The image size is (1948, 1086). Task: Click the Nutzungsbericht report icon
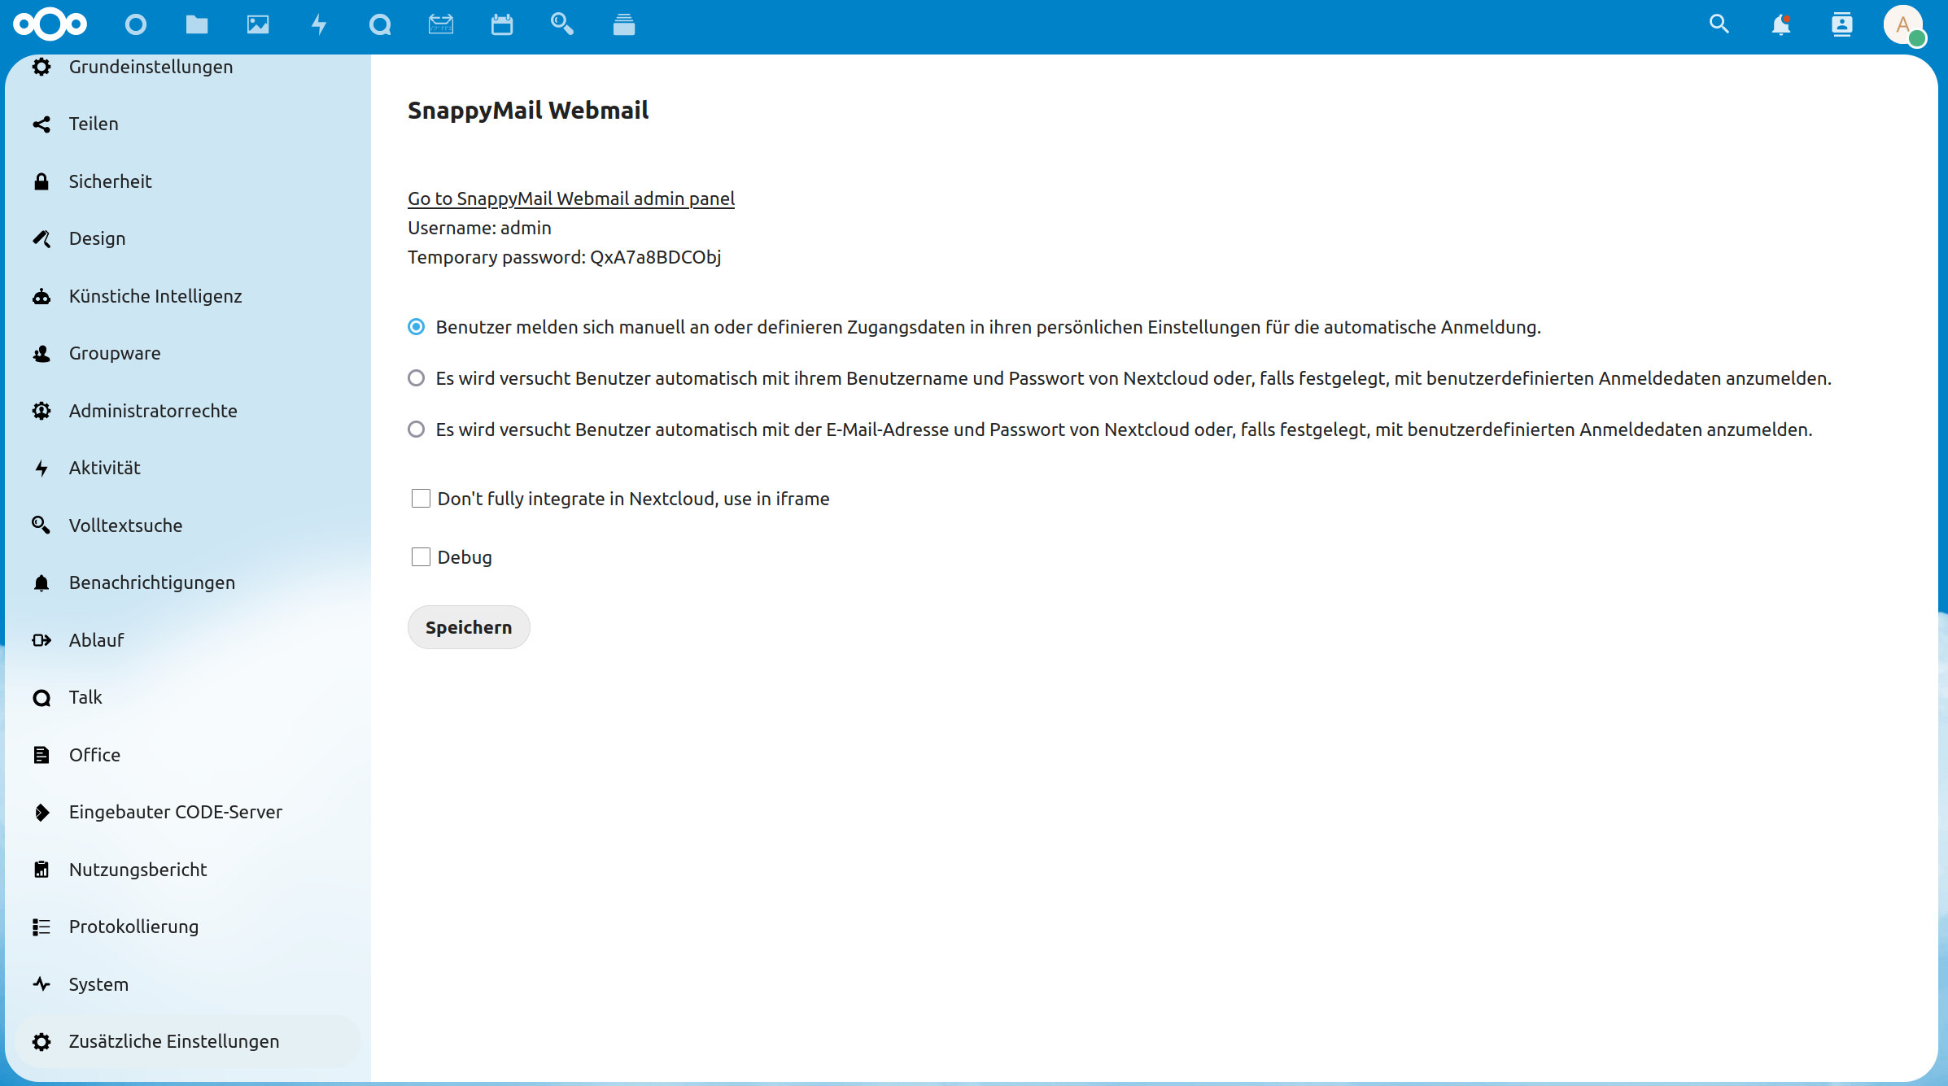pyautogui.click(x=41, y=870)
